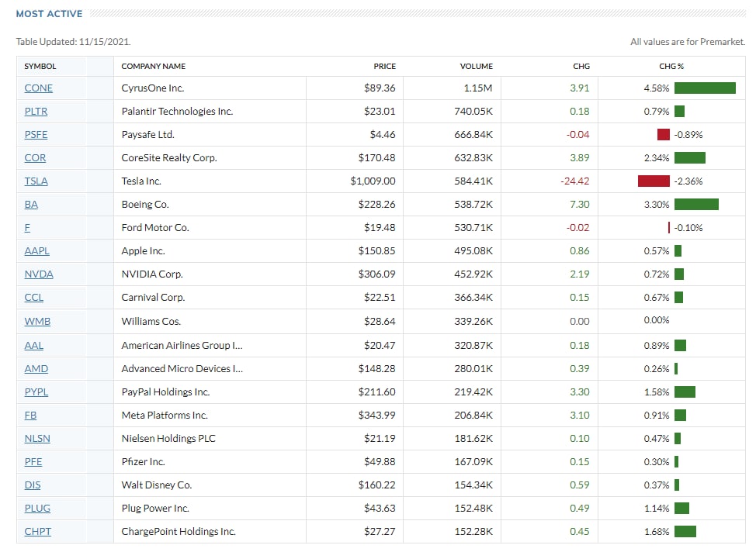
Task: Open the CONE ticker link
Action: tap(39, 88)
